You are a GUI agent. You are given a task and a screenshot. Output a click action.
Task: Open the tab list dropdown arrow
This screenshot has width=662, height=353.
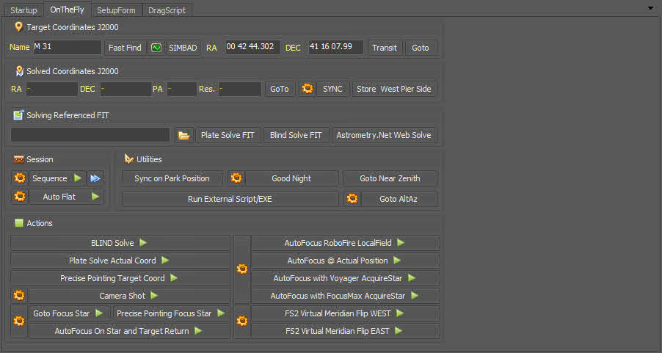click(x=650, y=8)
